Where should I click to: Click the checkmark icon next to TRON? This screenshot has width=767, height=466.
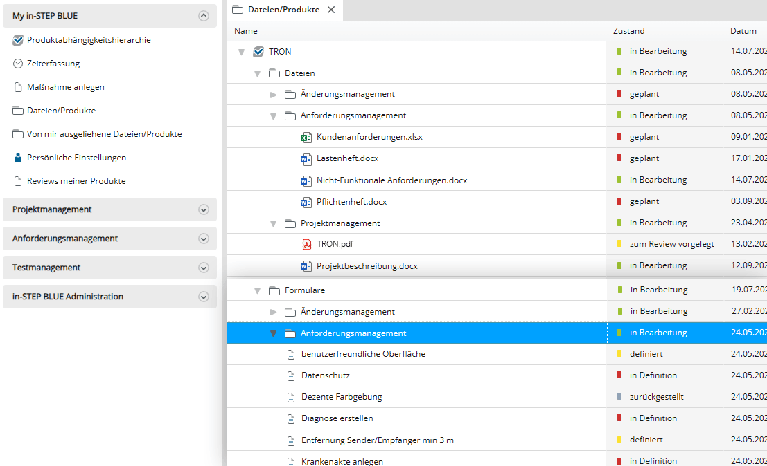pos(258,52)
